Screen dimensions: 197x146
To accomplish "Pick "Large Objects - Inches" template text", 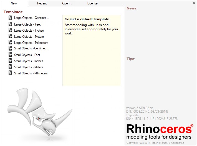I will click(x=29, y=31).
